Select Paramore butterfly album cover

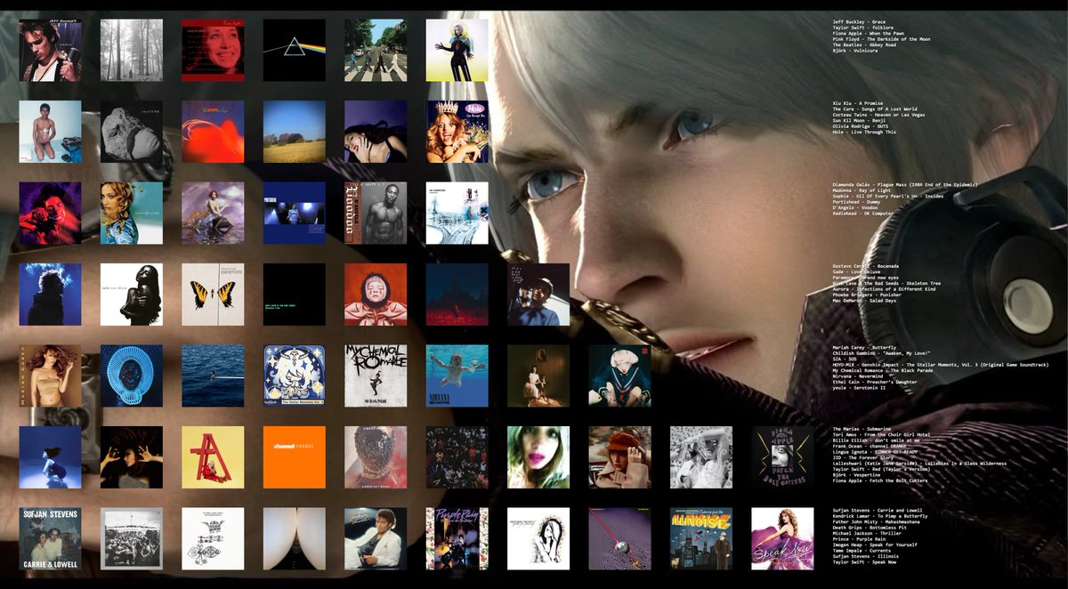[x=213, y=294]
